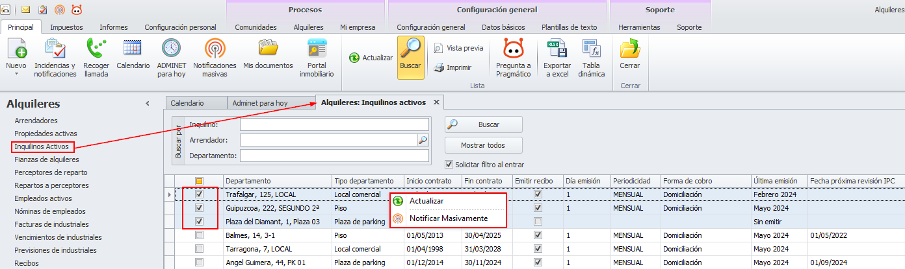Collapse the Alquileres side panel
This screenshot has height=269, width=905.
pos(147,104)
